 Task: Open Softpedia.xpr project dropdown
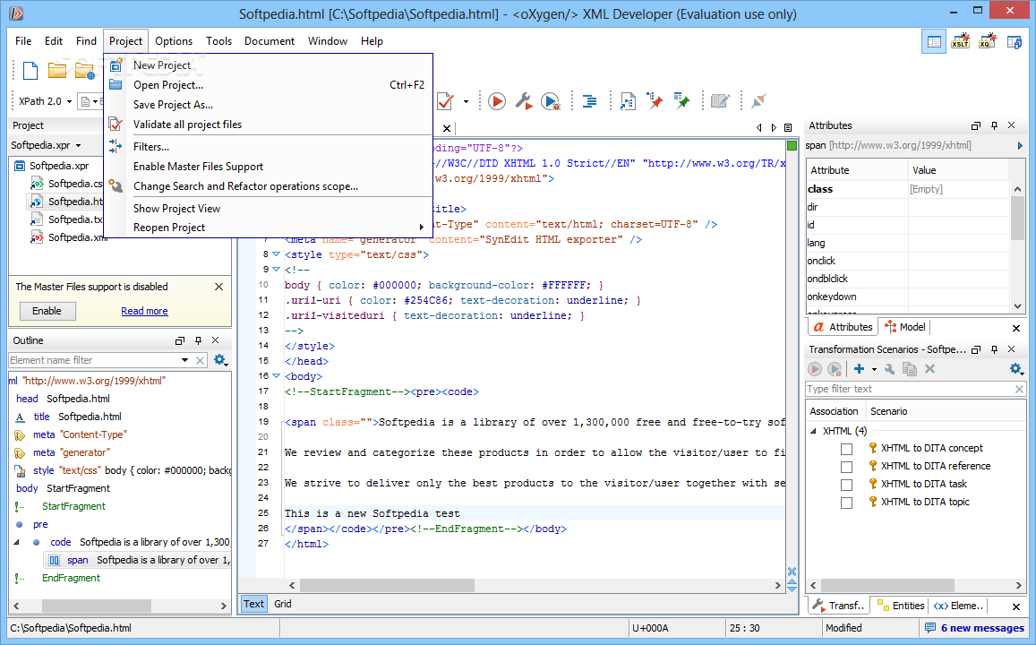pyautogui.click(x=78, y=145)
